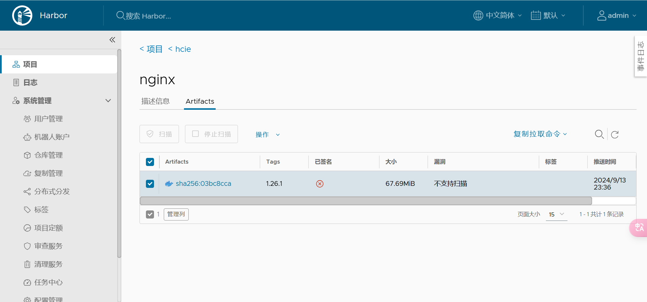Switch to the 描述信息 tab
This screenshot has height=302, width=647.
155,101
